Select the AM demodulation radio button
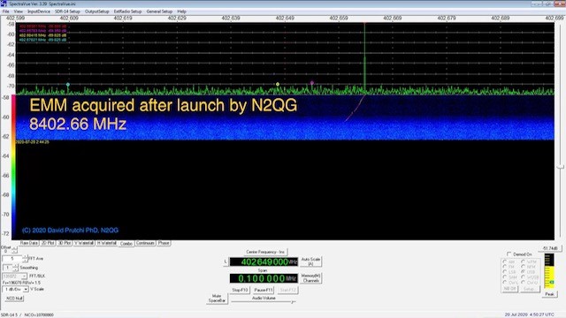Image resolution: width=566 pixels, height=318 pixels. tap(505, 261)
